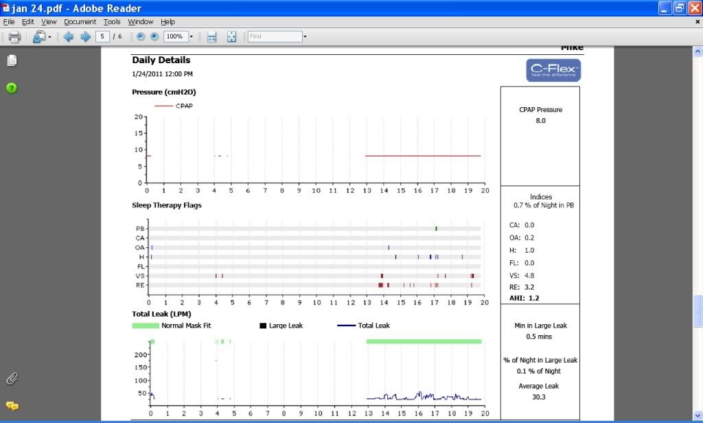Open the View menu

(x=49, y=22)
